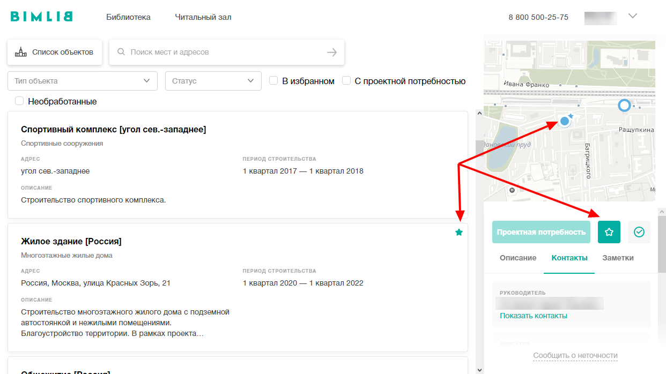Click the Проектная потребность button
This screenshot has width=666, height=374.
(541, 232)
